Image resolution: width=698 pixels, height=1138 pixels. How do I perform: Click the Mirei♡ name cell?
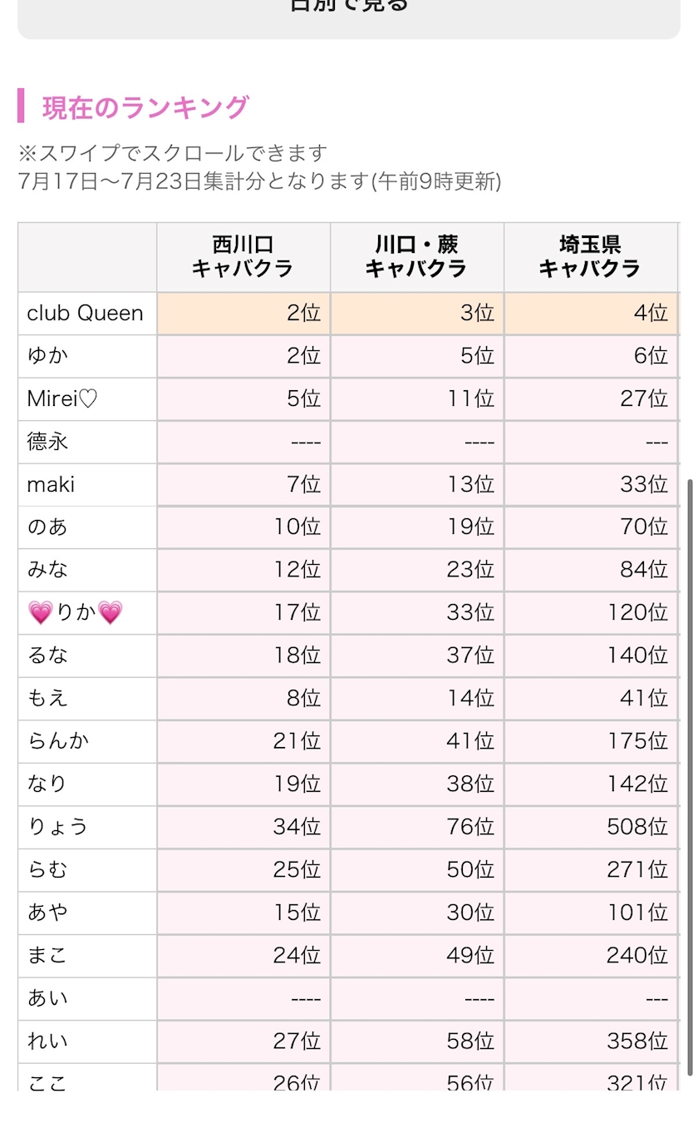pos(87,399)
